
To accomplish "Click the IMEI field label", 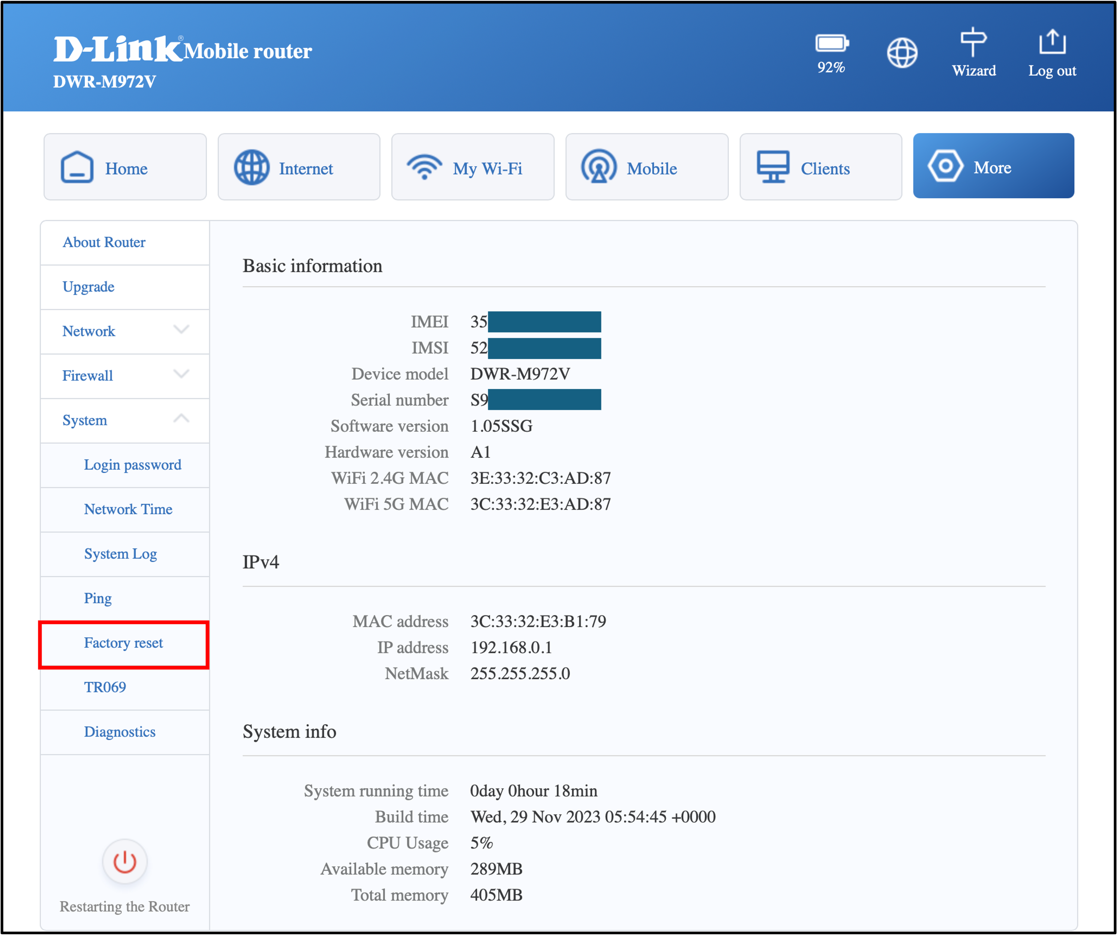I will coord(430,321).
